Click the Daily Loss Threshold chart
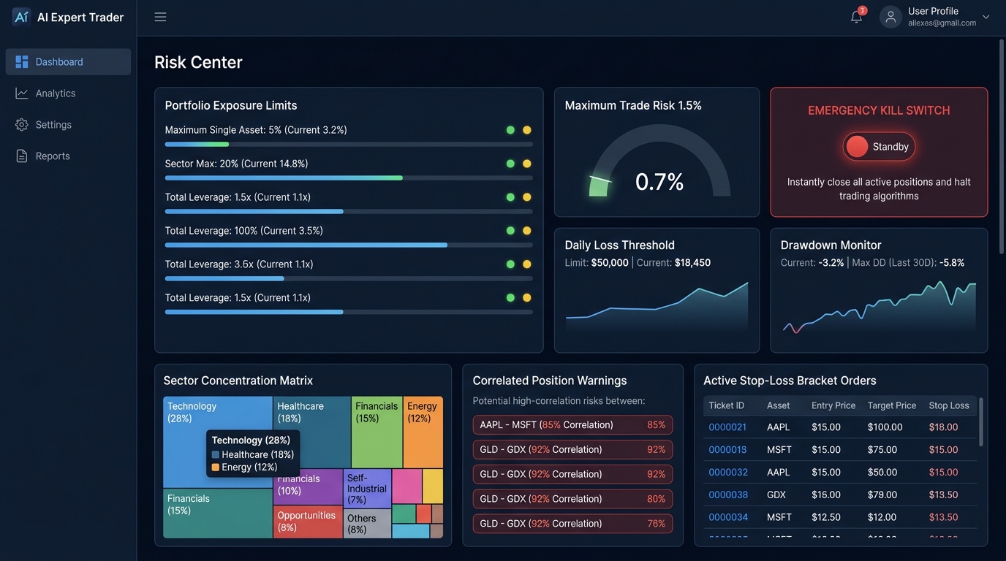Image resolution: width=1006 pixels, height=561 pixels. (x=657, y=307)
